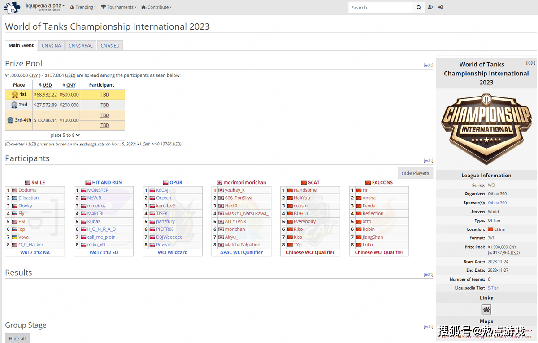Click the China flag next to Location
This screenshot has width=538, height=343.
(490, 229)
